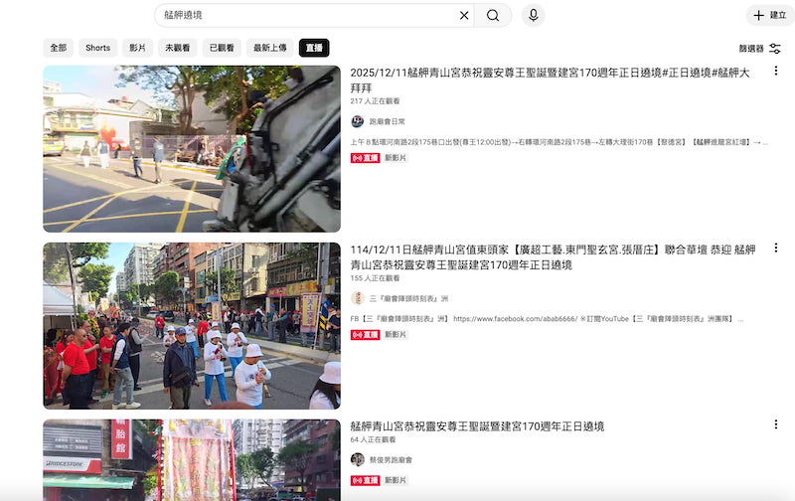The image size is (795, 501).
Task: Toggle the 未觀看 filter chip
Action: (179, 48)
